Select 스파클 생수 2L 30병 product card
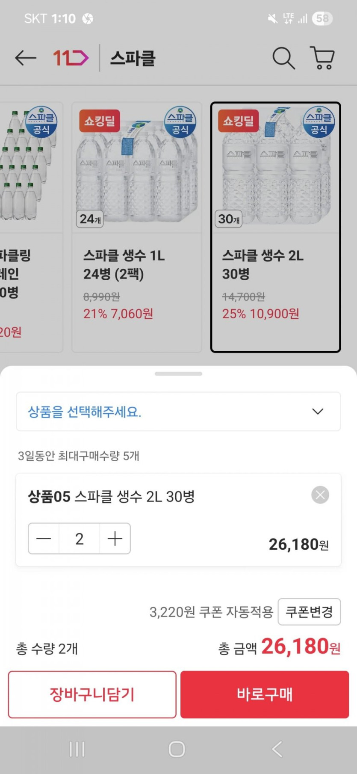The height and width of the screenshot is (774, 357). 275,227
